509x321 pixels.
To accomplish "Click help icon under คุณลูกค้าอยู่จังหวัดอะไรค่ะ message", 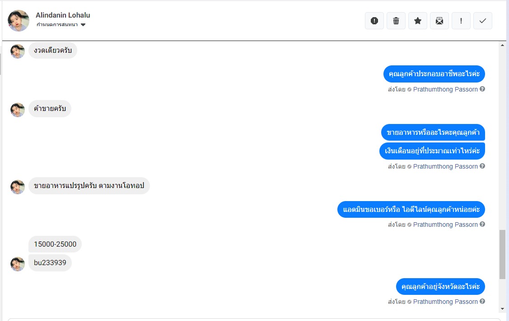I will click(x=482, y=302).
